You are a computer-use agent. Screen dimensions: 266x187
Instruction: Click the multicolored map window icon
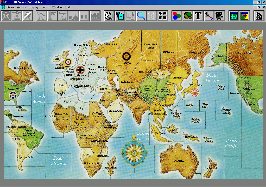244,16
